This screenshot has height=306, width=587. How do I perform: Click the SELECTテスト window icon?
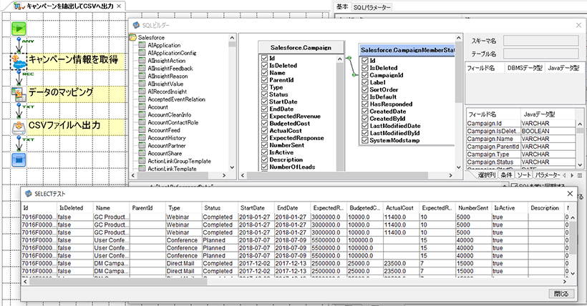point(29,194)
